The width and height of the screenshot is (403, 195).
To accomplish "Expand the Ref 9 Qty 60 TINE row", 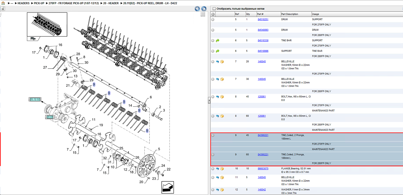I will coord(213,155).
